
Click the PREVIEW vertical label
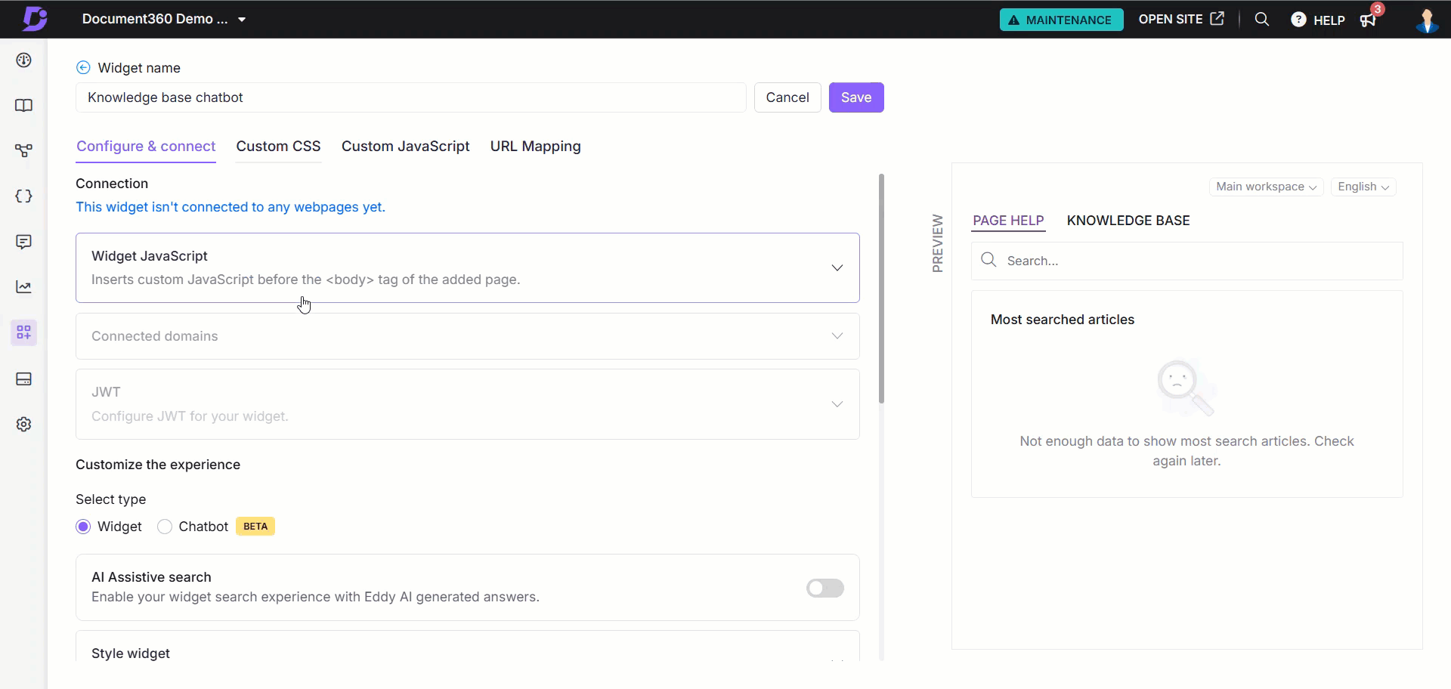tap(938, 243)
